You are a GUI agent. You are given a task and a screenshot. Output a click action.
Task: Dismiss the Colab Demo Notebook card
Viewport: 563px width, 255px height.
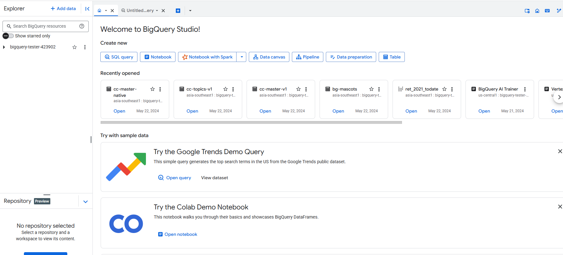pyautogui.click(x=560, y=207)
